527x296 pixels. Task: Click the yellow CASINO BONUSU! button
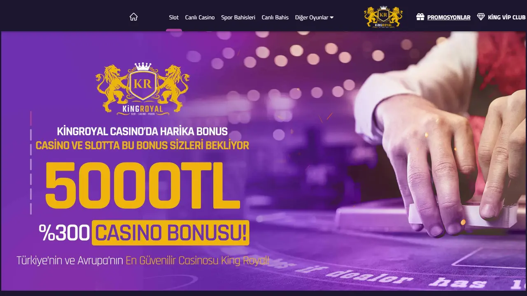click(x=170, y=233)
